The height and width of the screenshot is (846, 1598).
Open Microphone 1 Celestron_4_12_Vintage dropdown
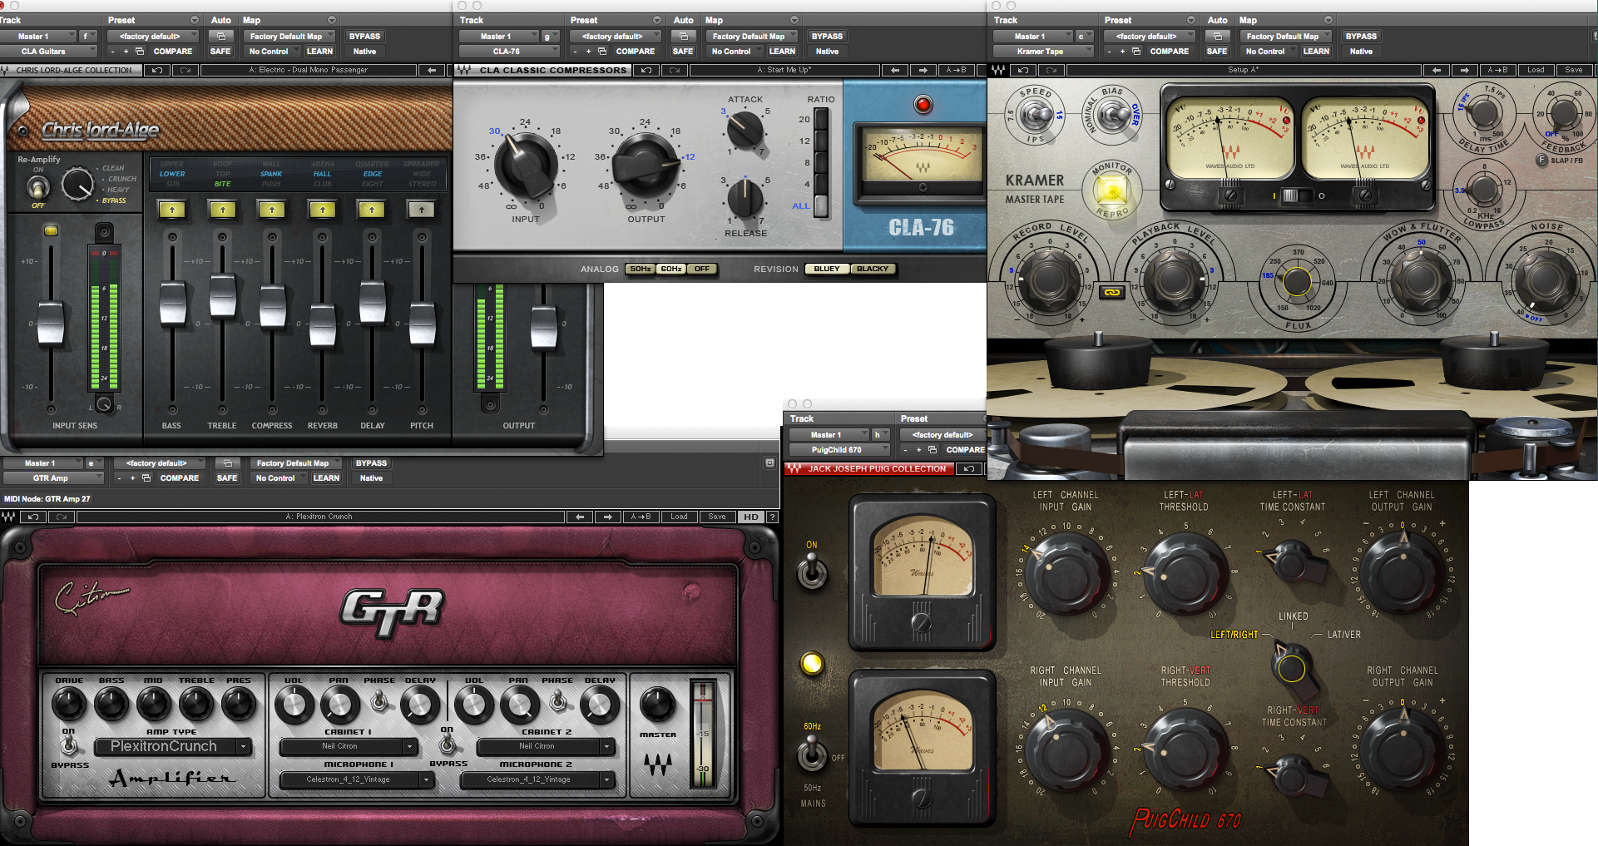coord(356,779)
